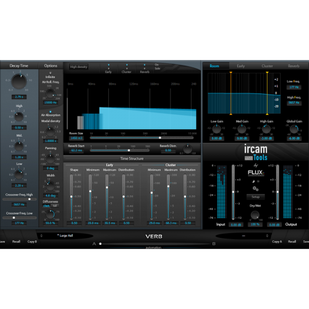Click the Global Gain knob

tap(294, 129)
